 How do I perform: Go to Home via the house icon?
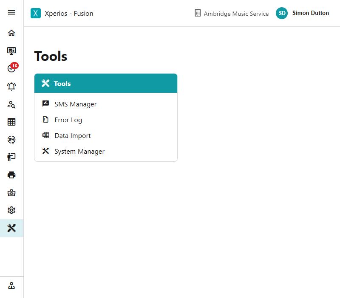11,33
